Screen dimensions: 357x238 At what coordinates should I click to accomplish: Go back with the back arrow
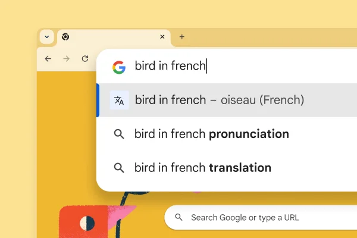(x=48, y=58)
